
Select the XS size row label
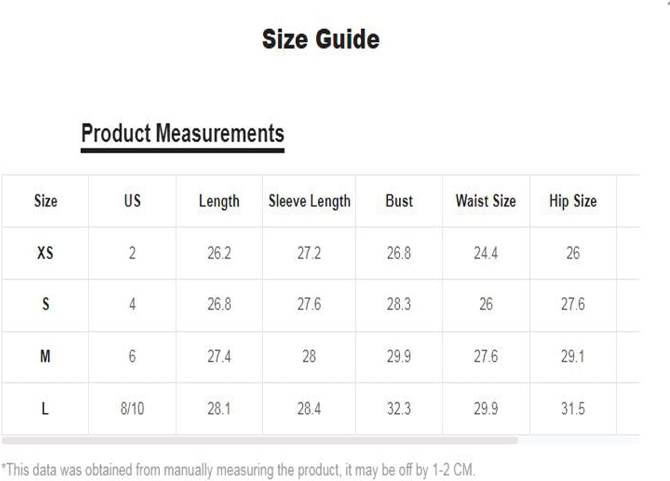coord(46,253)
